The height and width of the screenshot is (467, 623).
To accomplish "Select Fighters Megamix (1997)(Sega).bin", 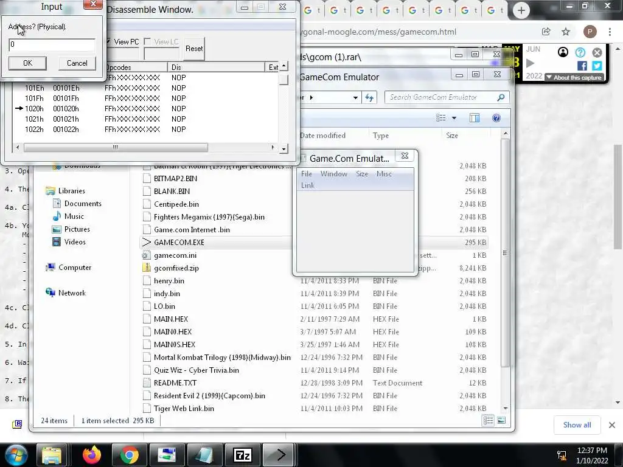I will 209,217.
